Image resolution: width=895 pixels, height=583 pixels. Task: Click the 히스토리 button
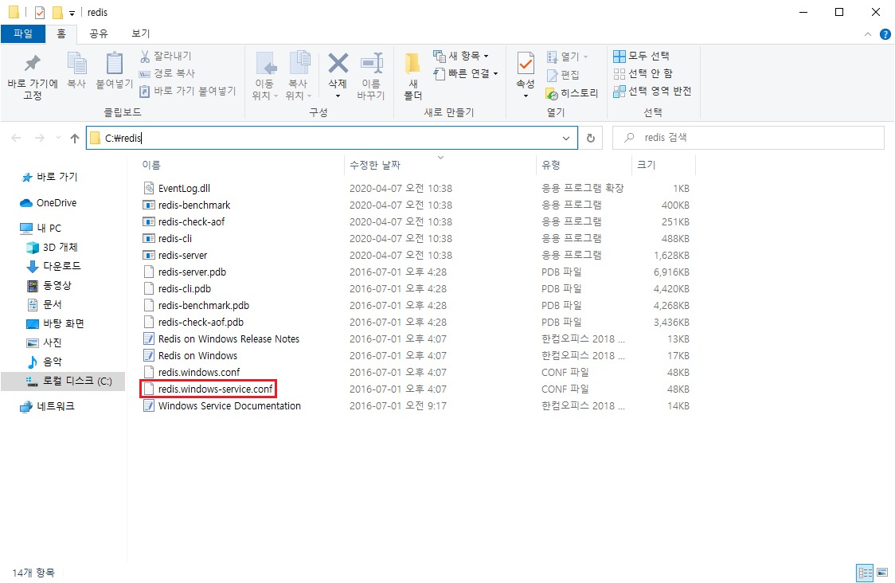pos(572,93)
